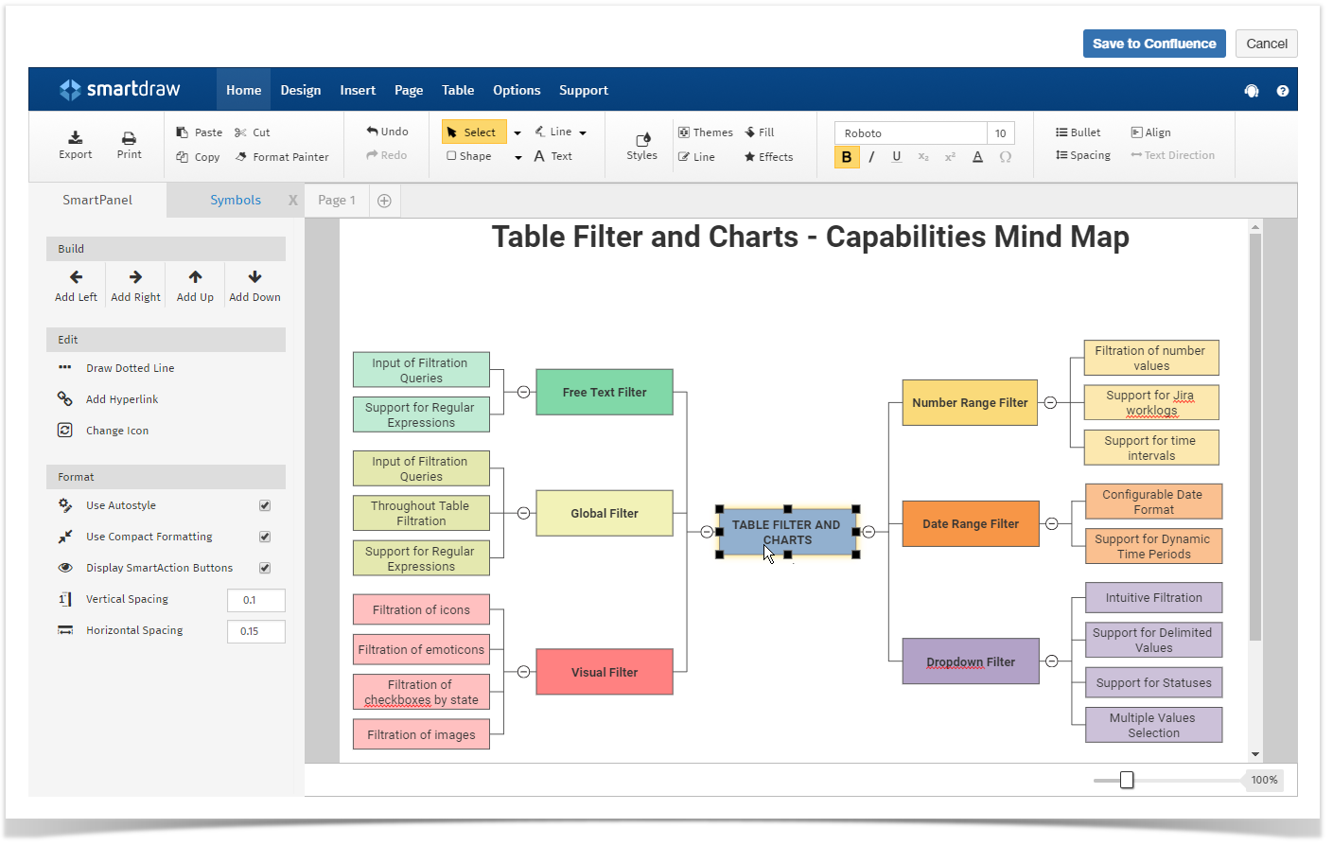The image size is (1333, 846).
Task: Collapse the Free Text Filter branch
Action: (523, 392)
